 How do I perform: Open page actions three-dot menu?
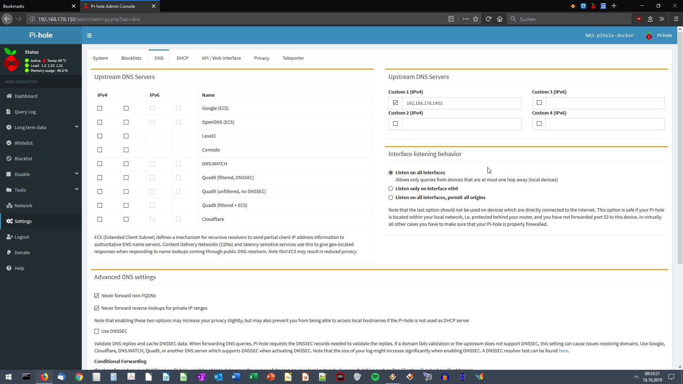465,19
